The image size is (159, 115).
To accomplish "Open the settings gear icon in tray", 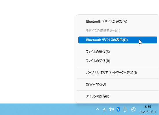I will [x=133, y=109].
